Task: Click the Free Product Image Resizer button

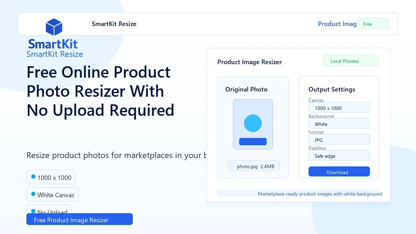Action: point(79,219)
